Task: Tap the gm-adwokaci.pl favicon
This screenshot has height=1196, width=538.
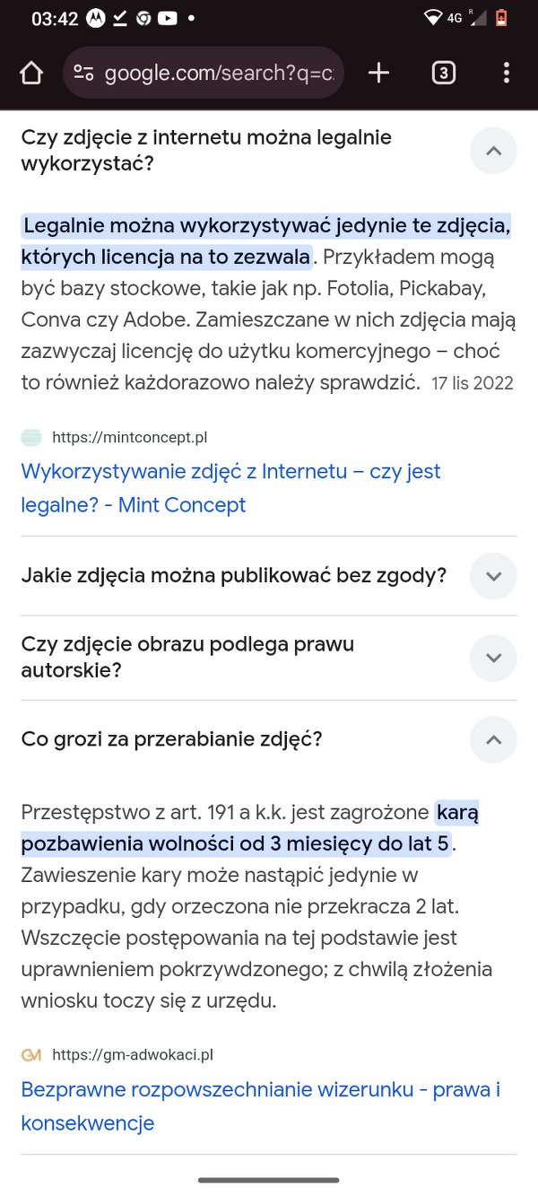Action: tap(31, 1055)
